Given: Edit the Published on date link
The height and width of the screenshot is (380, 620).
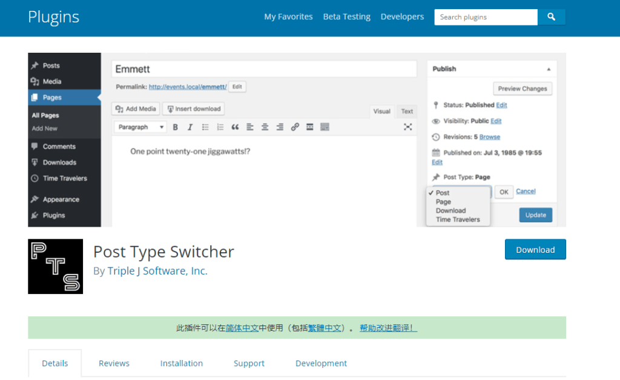Looking at the screenshot, I should (437, 162).
